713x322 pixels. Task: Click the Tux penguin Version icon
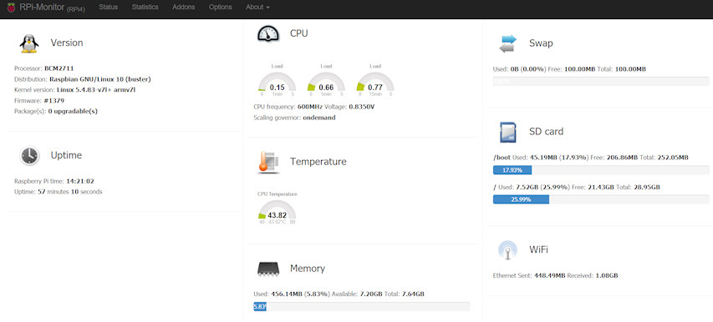tap(29, 43)
